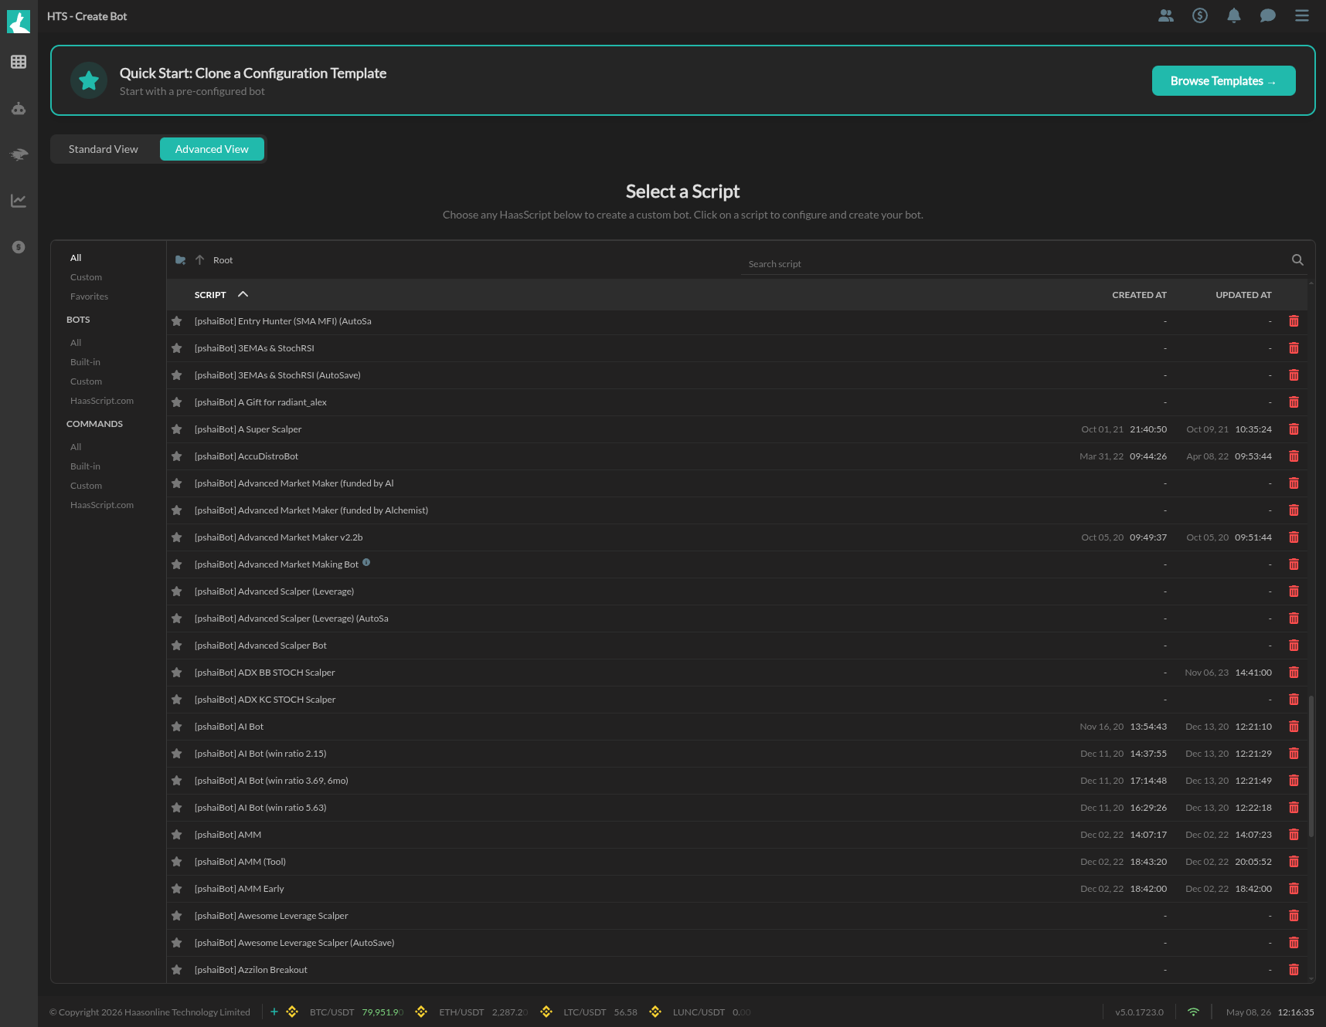Viewport: 1326px width, 1027px height.
Task: Open the bot icon in left sidebar
Action: (19, 108)
